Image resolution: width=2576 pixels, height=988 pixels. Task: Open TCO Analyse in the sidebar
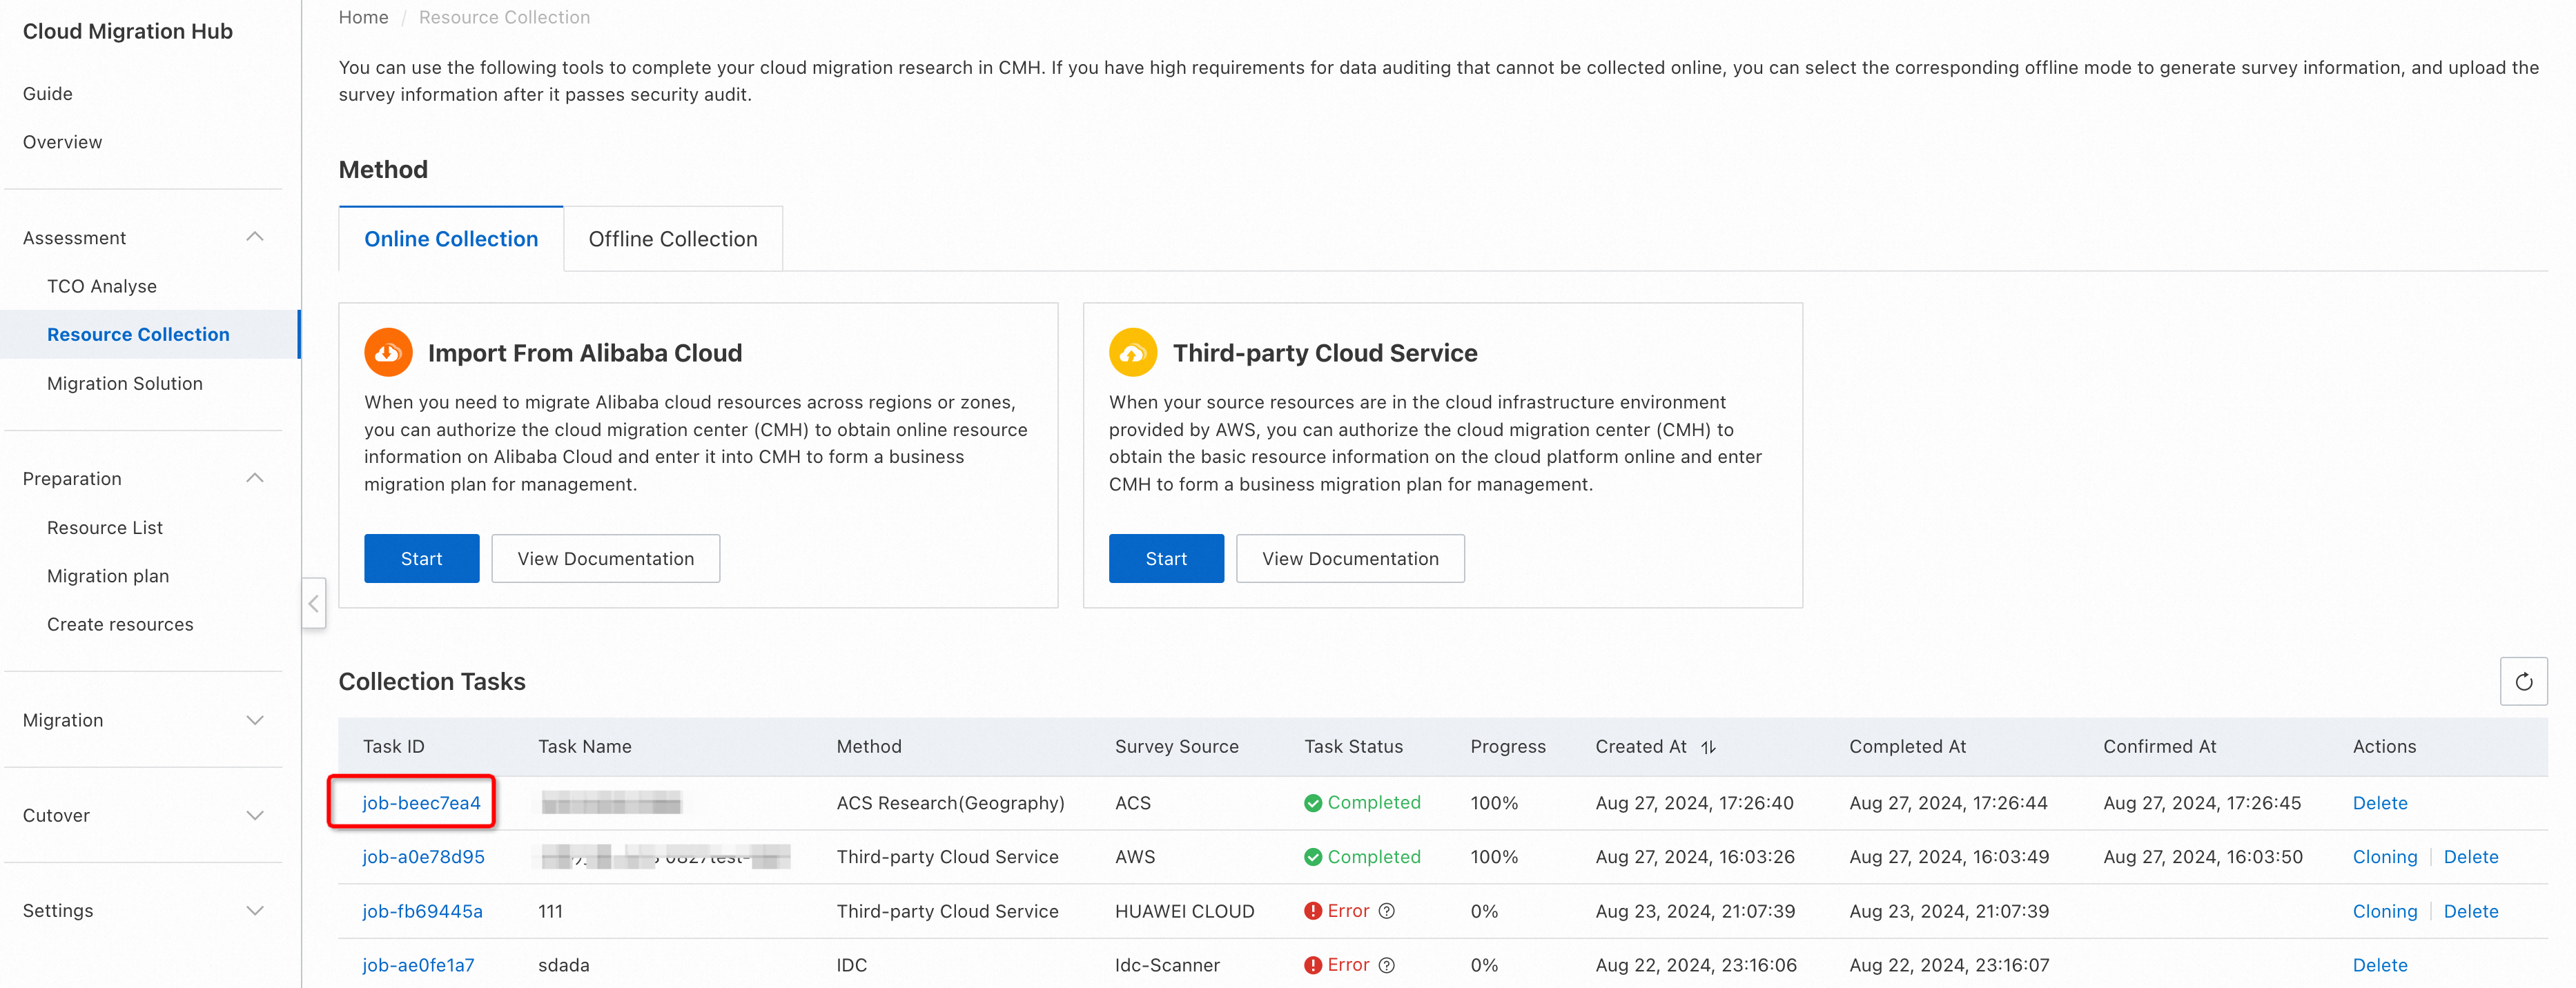(x=102, y=286)
